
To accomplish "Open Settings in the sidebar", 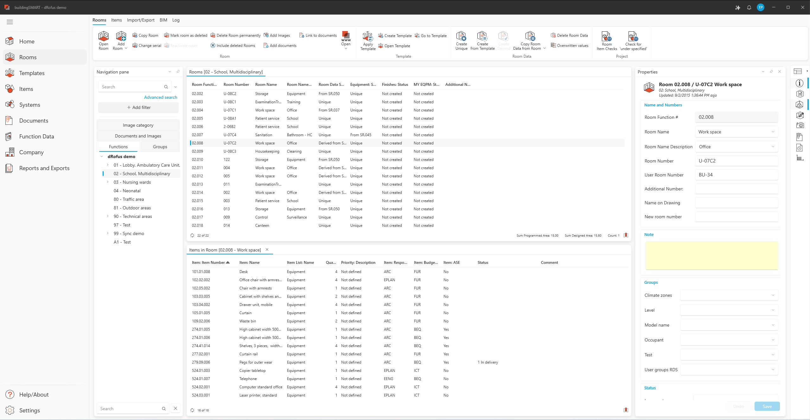I will click(45, 410).
